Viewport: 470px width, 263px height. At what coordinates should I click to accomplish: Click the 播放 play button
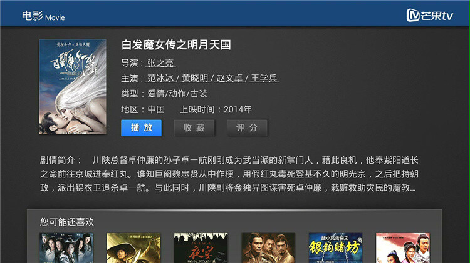(x=141, y=128)
